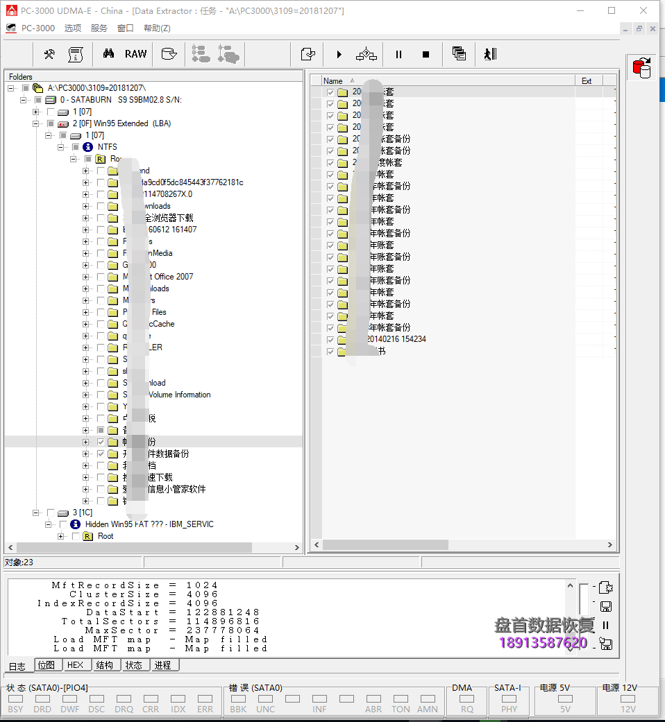Viewport: 665px width, 722px height.
Task: Open the 服务 menu
Action: click(99, 28)
